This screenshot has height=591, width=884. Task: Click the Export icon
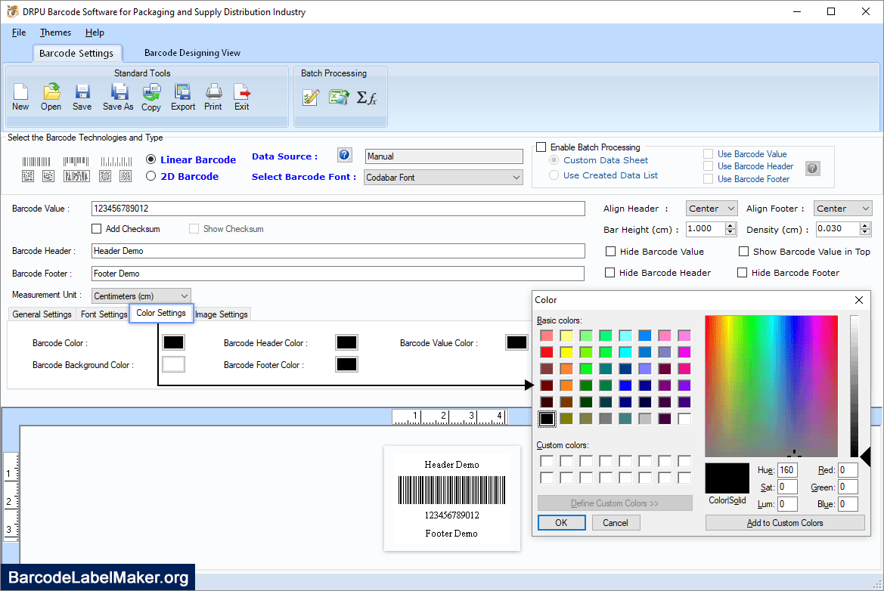pos(183,97)
